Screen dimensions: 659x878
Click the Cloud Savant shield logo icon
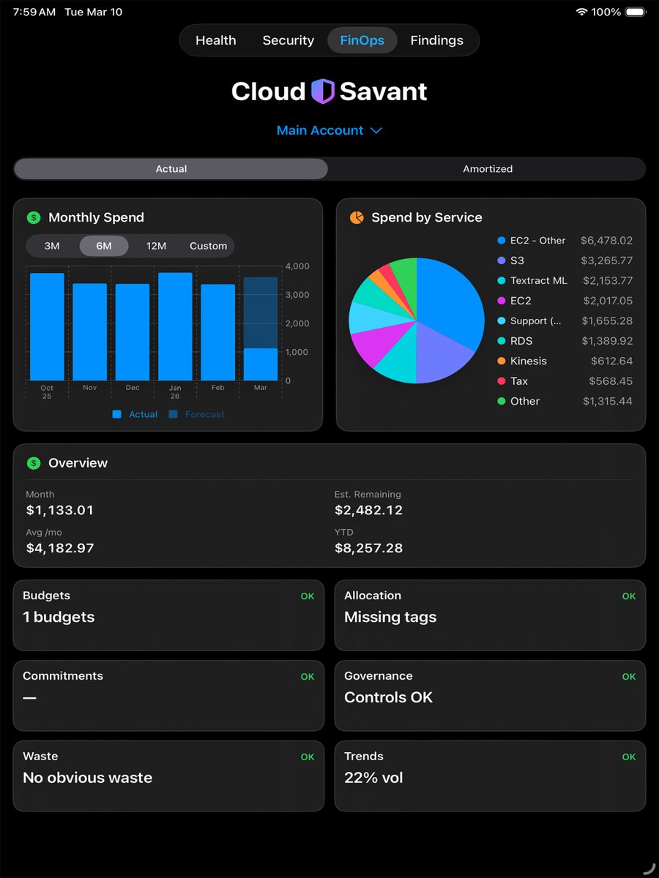(x=323, y=91)
